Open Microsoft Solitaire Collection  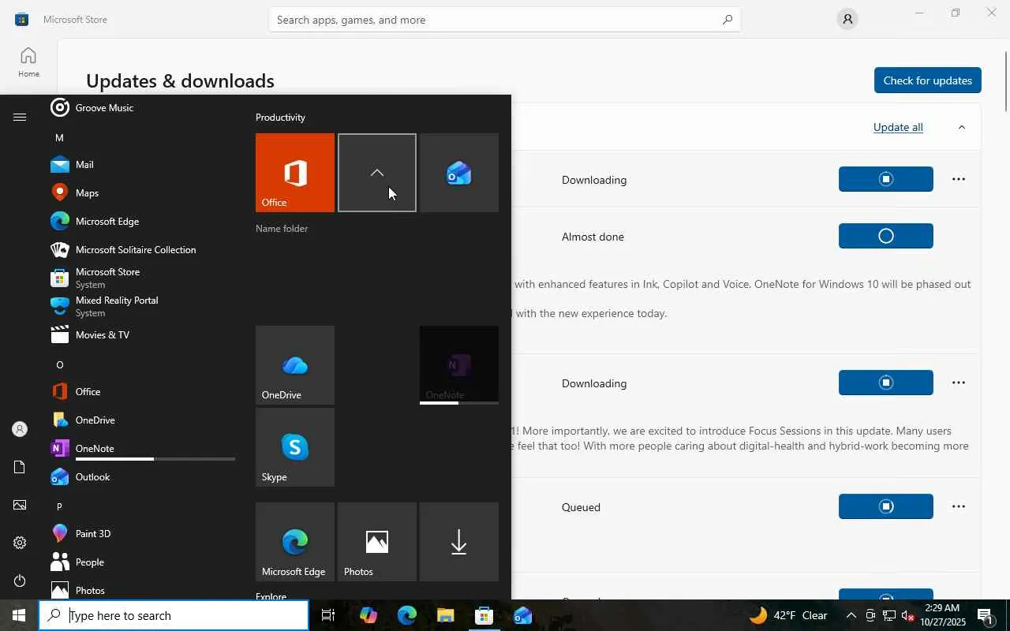(x=142, y=249)
